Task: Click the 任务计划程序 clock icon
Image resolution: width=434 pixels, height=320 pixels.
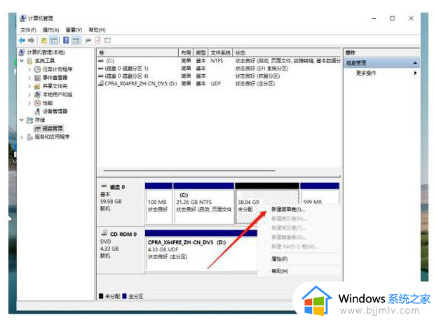Action: tap(37, 69)
